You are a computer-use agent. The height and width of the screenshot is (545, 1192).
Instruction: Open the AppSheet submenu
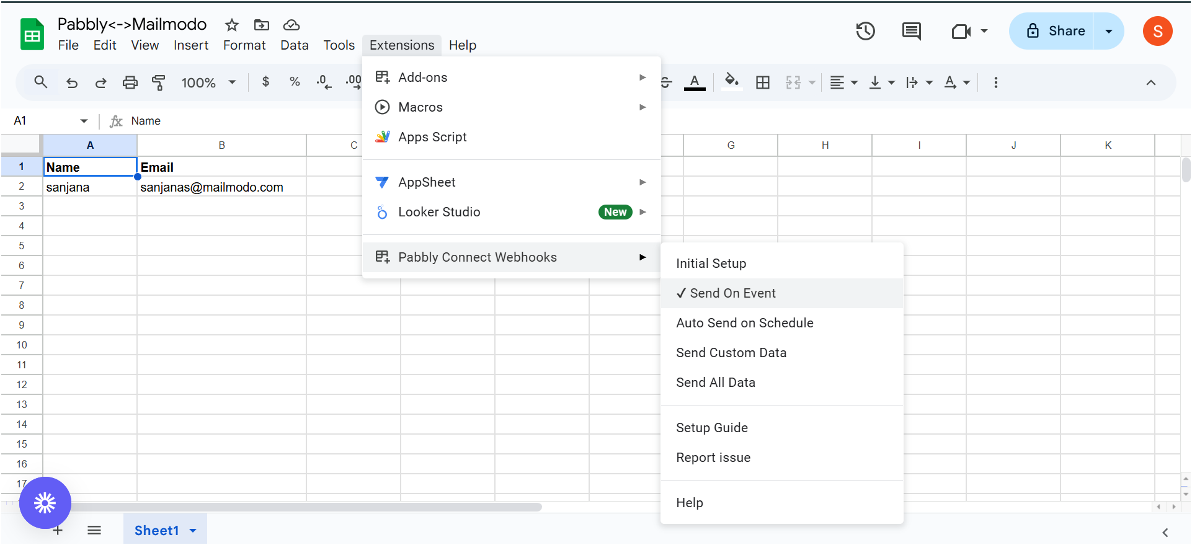tap(511, 182)
